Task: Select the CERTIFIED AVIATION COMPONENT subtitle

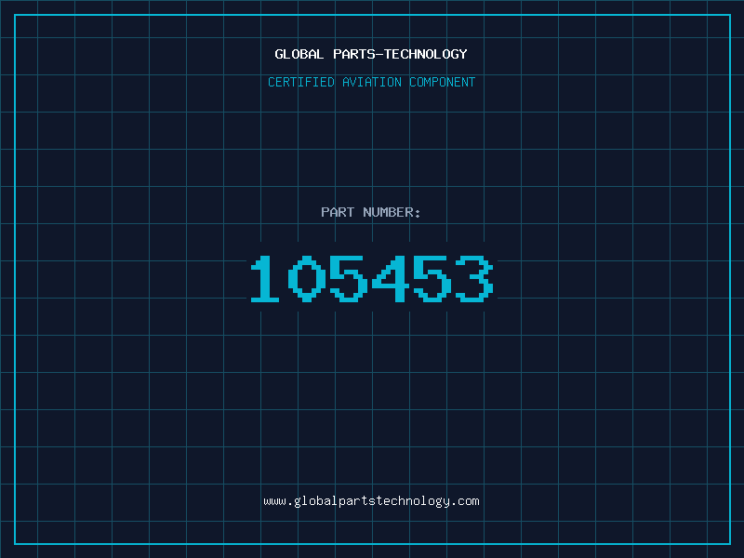Action: (371, 82)
